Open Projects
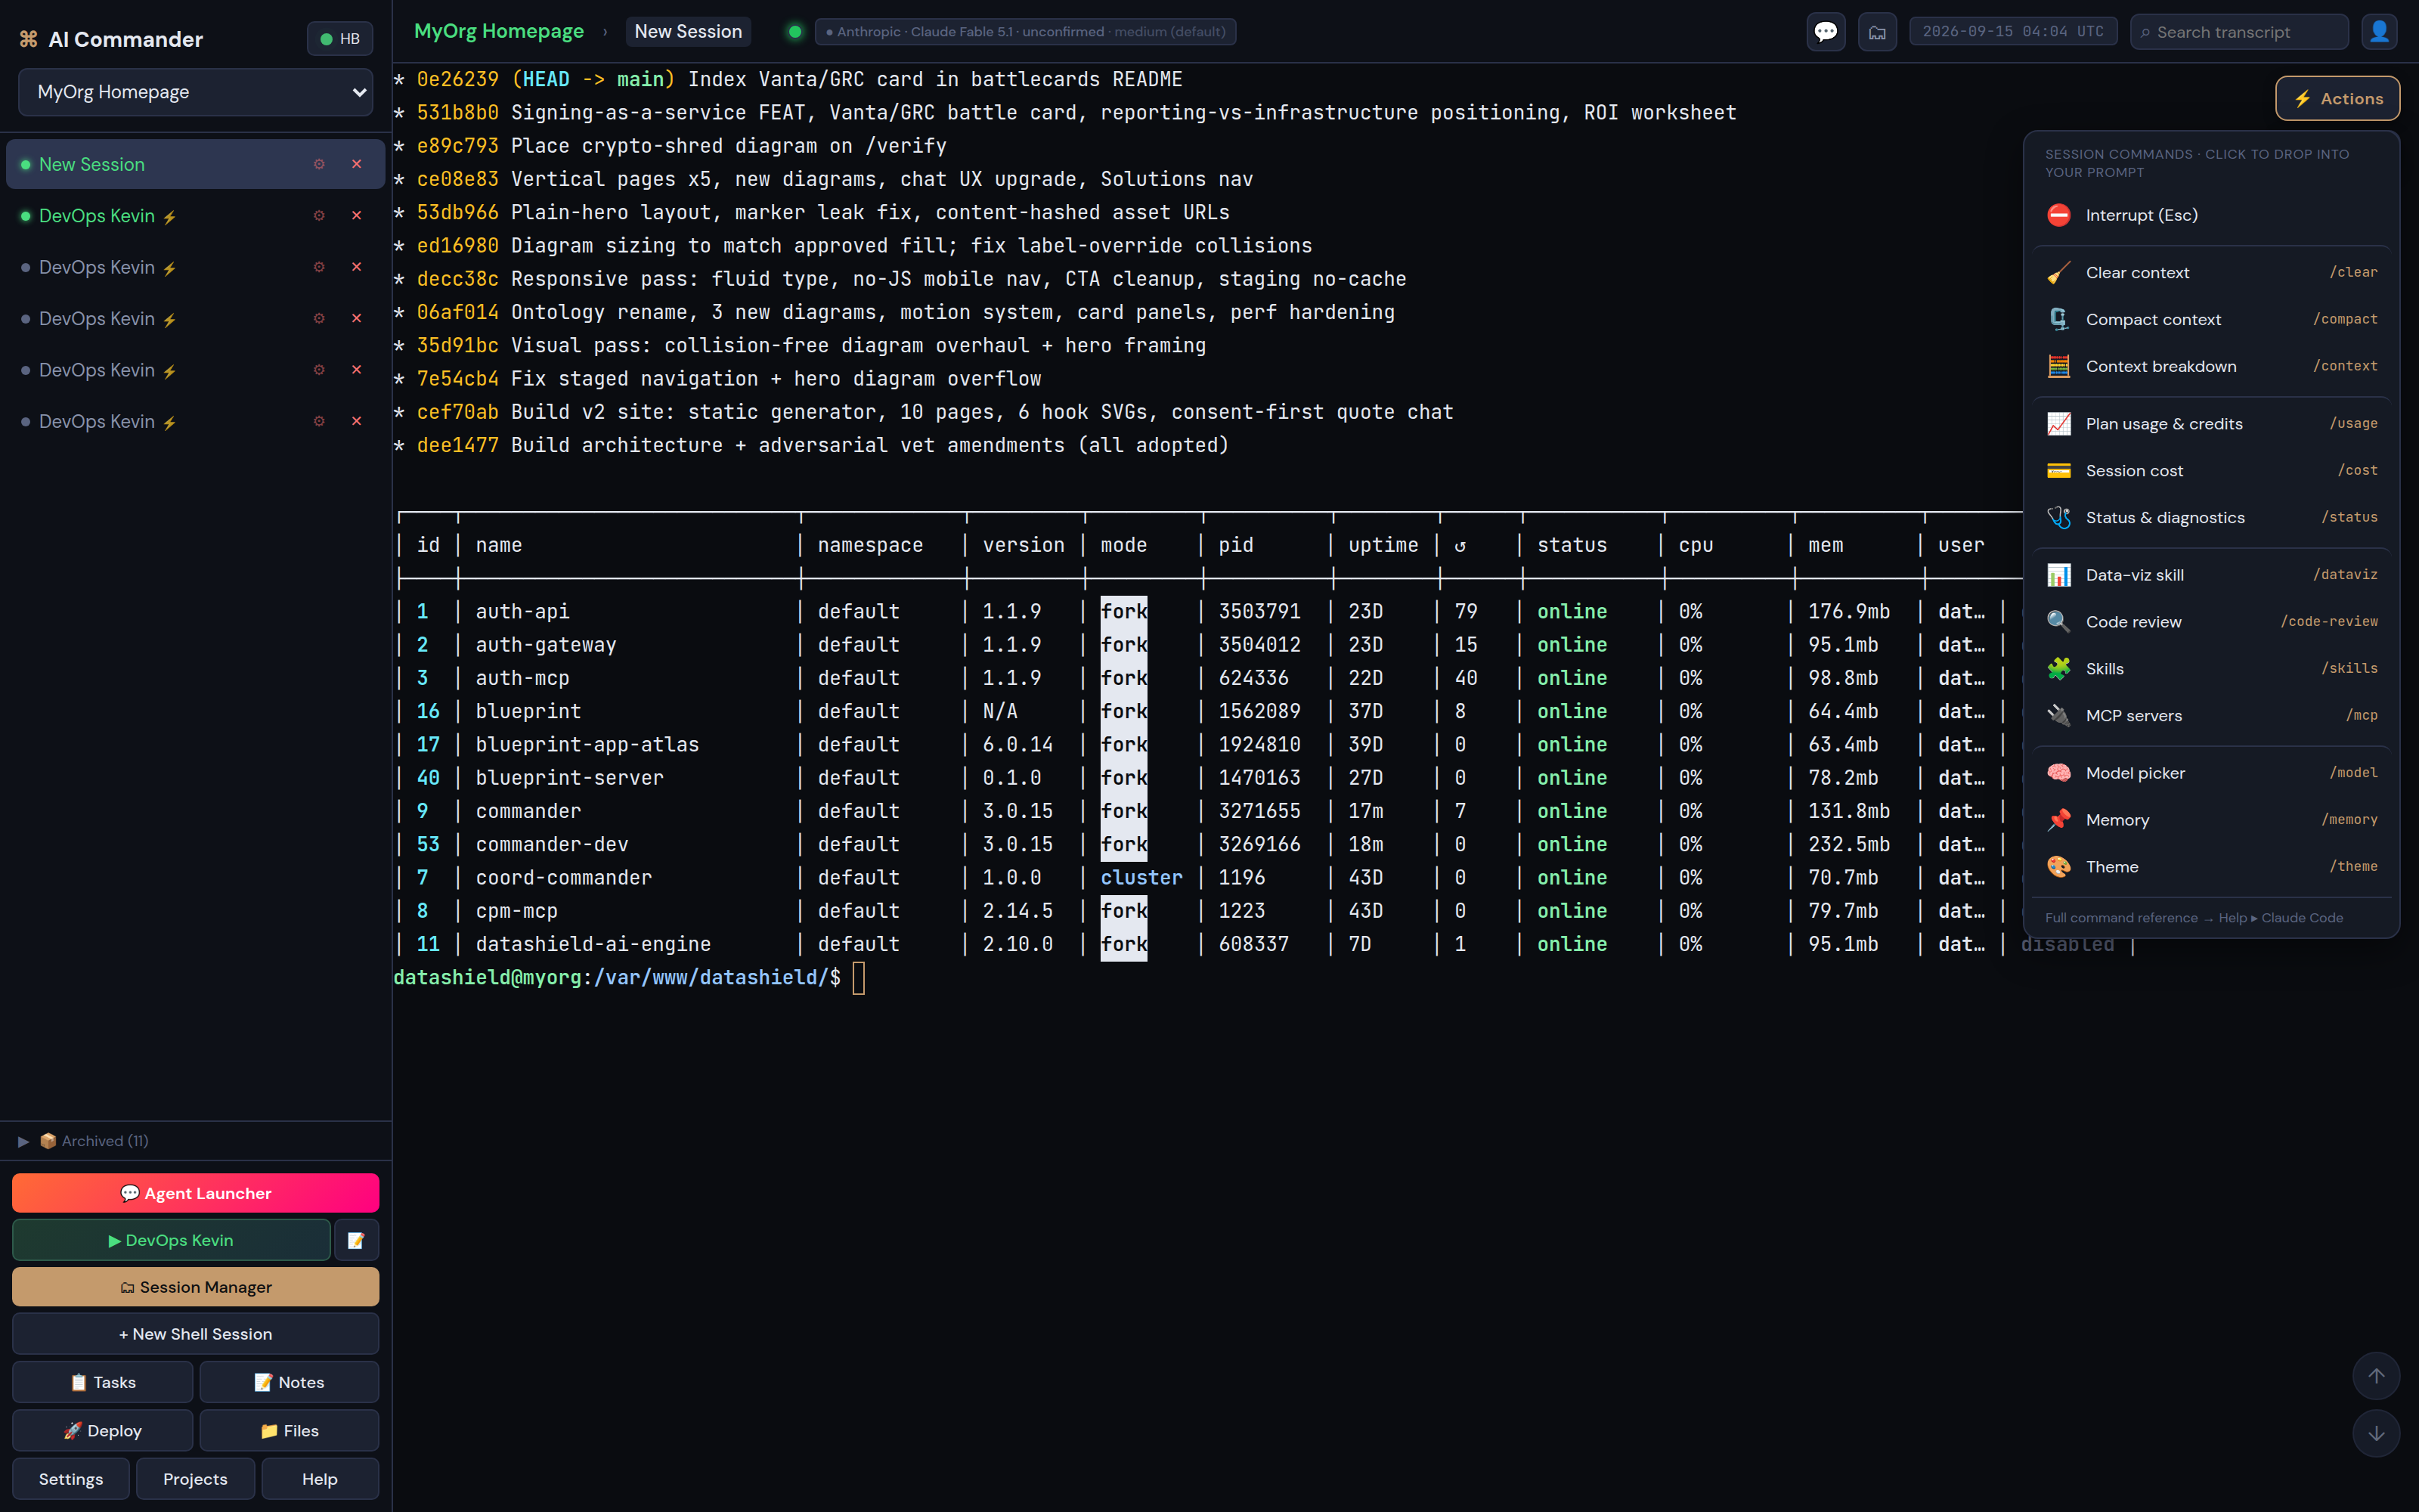 195,1479
